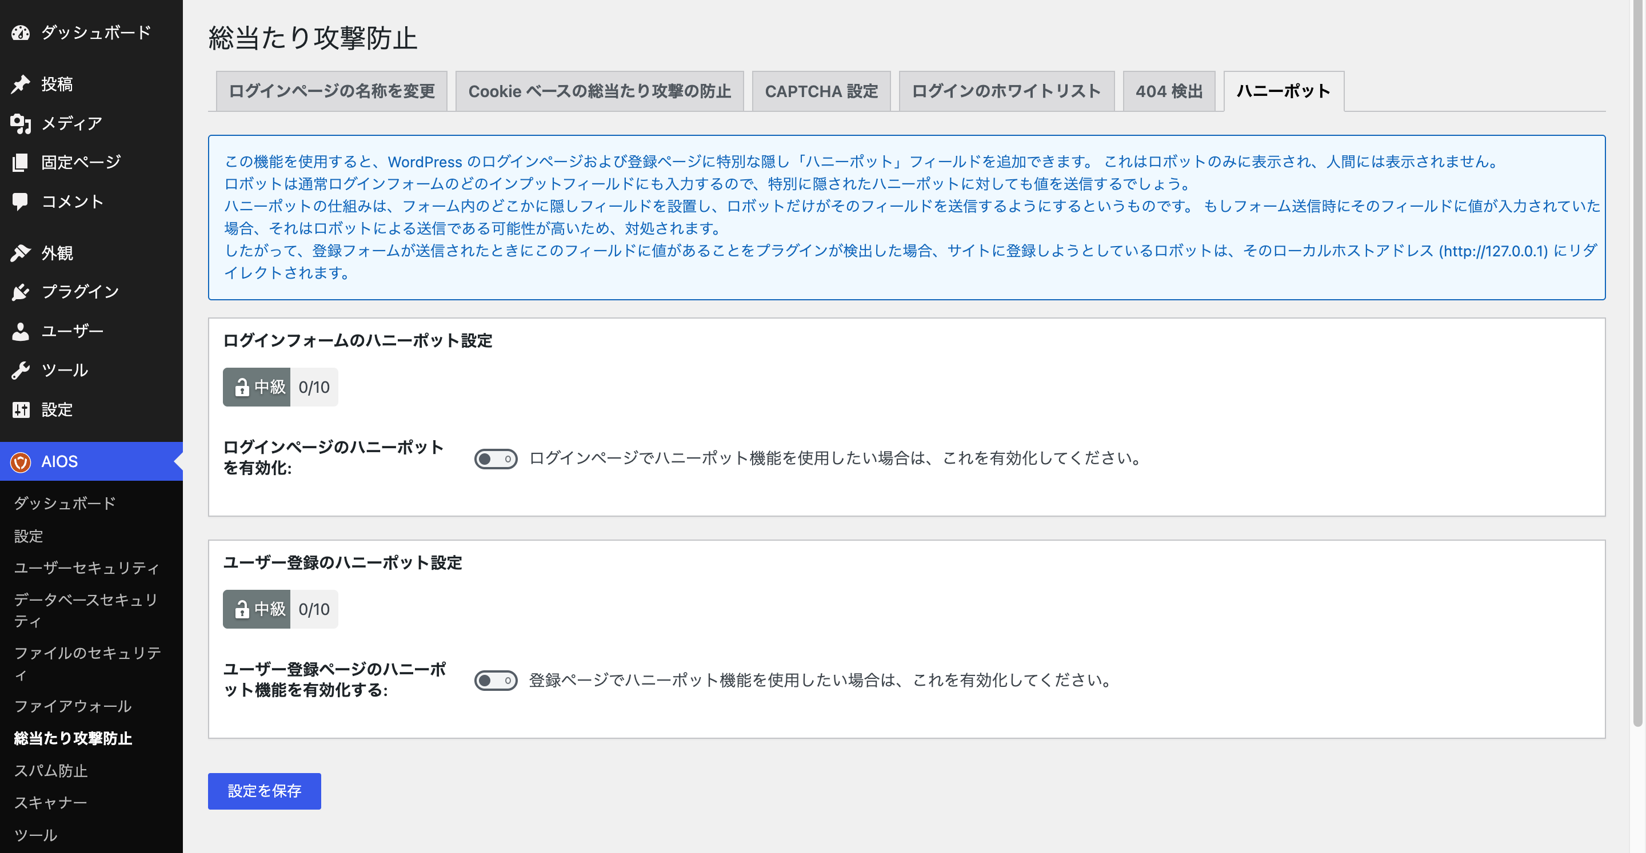Click lock icon in login honeypot 中級 badge
This screenshot has width=1646, height=853.
[x=242, y=388]
